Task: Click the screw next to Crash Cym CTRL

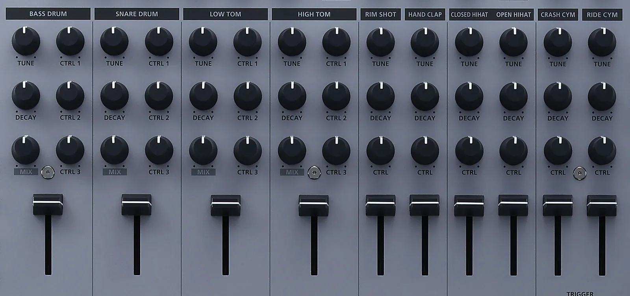Action: click(580, 173)
